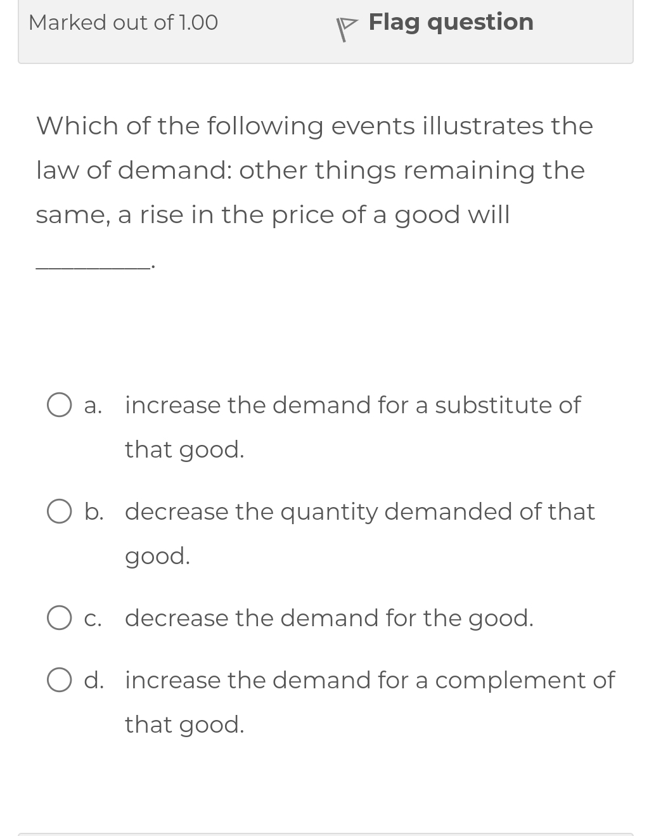The height and width of the screenshot is (836, 668).
Task: Flag this question for review
Action: pyautogui.click(x=451, y=22)
